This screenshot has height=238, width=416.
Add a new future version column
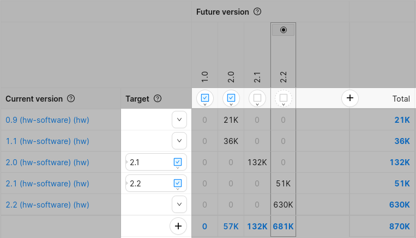click(349, 98)
